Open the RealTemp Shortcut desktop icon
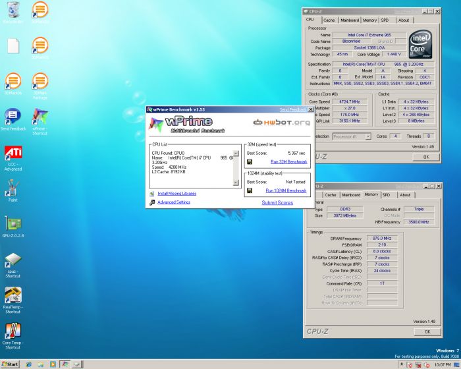Viewport: 461px width, 369px height. 13,300
